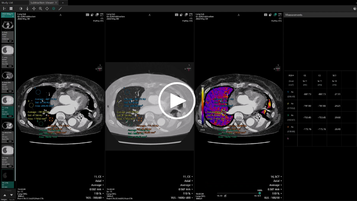Image resolution: width=357 pixels, height=201 pixels.
Task: Click orientation indicator in left viewport
Action: coord(99,68)
